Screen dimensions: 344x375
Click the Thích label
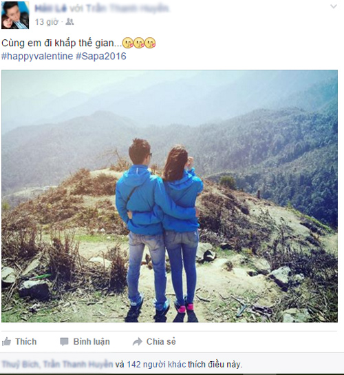pos(25,341)
